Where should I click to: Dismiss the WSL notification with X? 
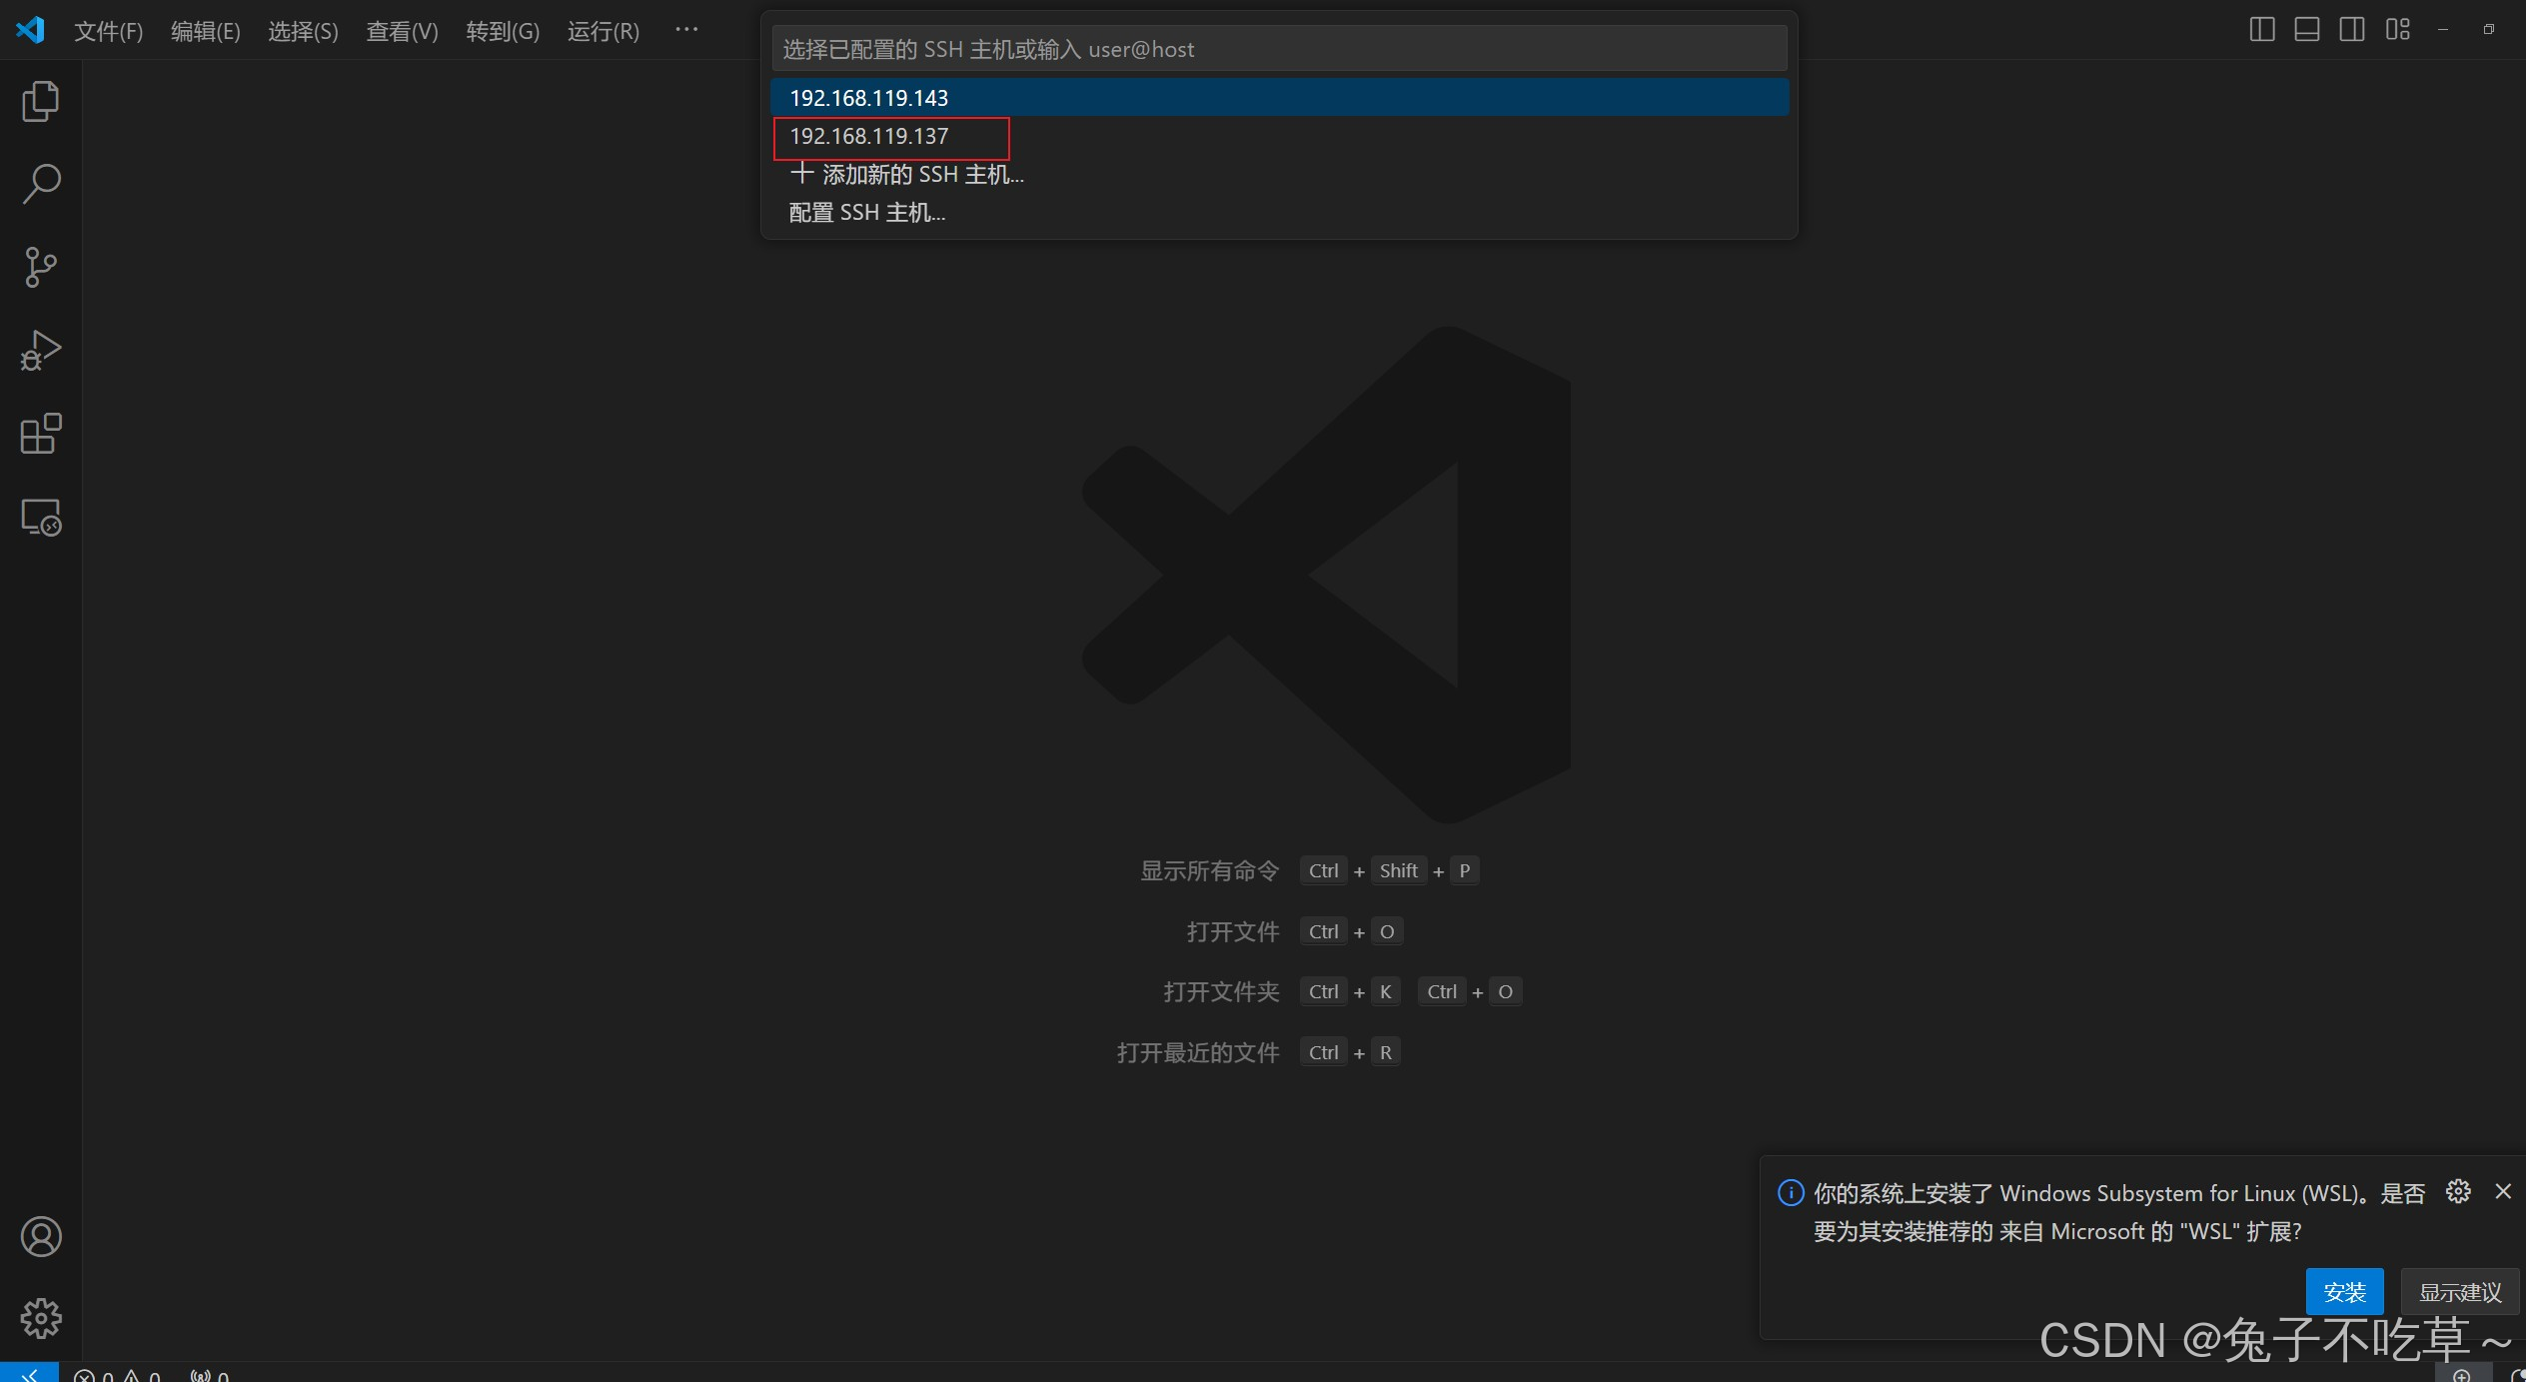[x=2503, y=1191]
